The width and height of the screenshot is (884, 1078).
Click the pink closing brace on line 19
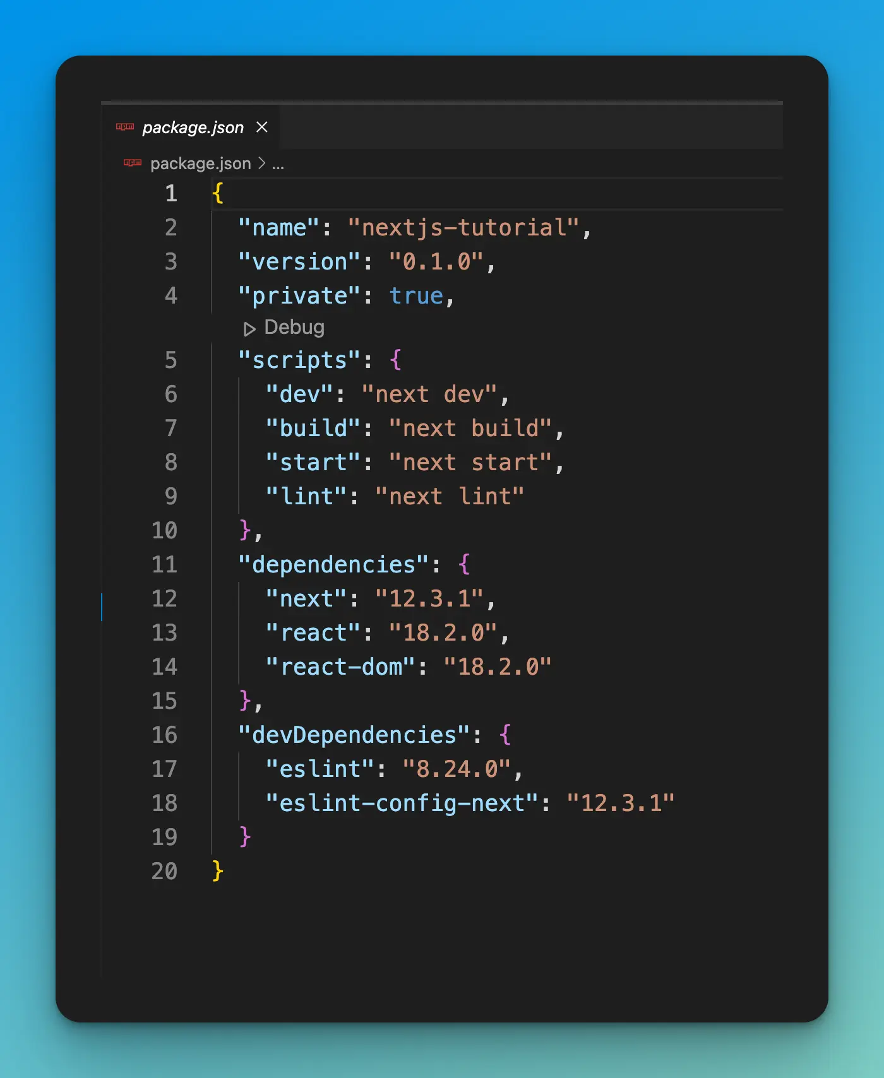tap(245, 838)
